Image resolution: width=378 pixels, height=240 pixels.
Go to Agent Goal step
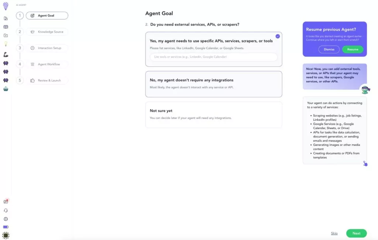click(x=47, y=15)
